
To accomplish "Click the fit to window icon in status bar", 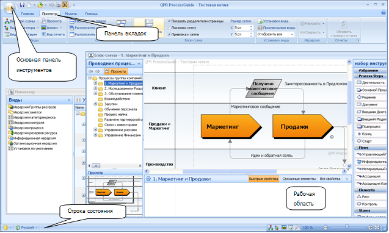I will coord(377,228).
